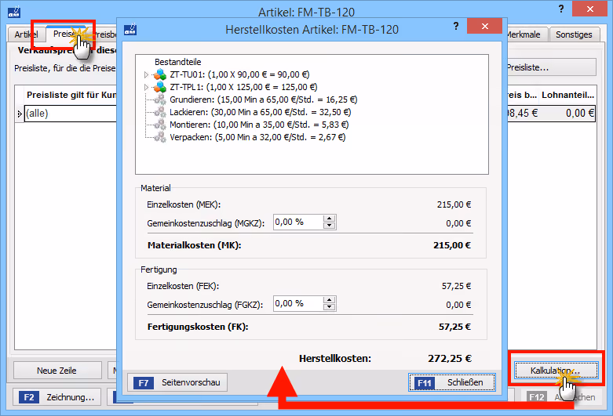613x416 pixels.
Task: Click the ZT-TPL1 colored cubes icon
Action: (159, 87)
